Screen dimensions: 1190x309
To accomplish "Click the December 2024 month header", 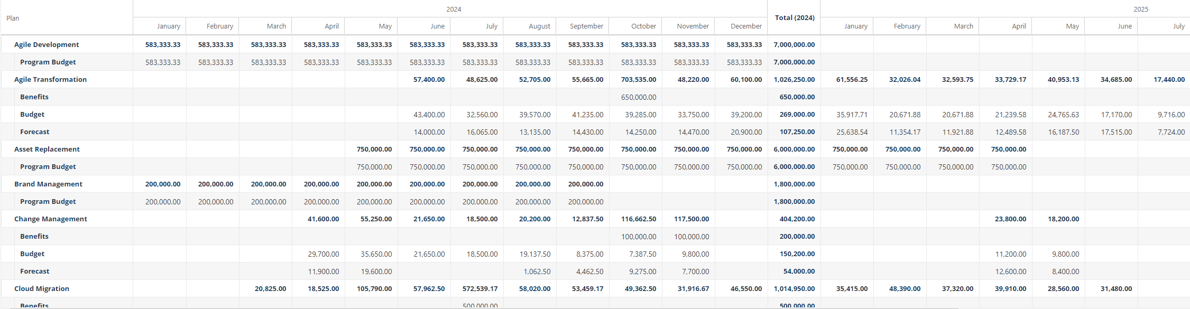I will 746,26.
